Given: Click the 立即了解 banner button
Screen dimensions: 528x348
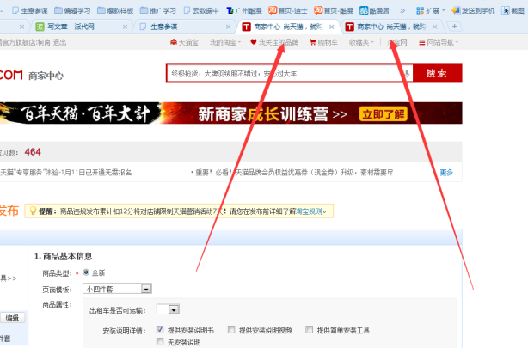Looking at the screenshot, I should 384,114.
